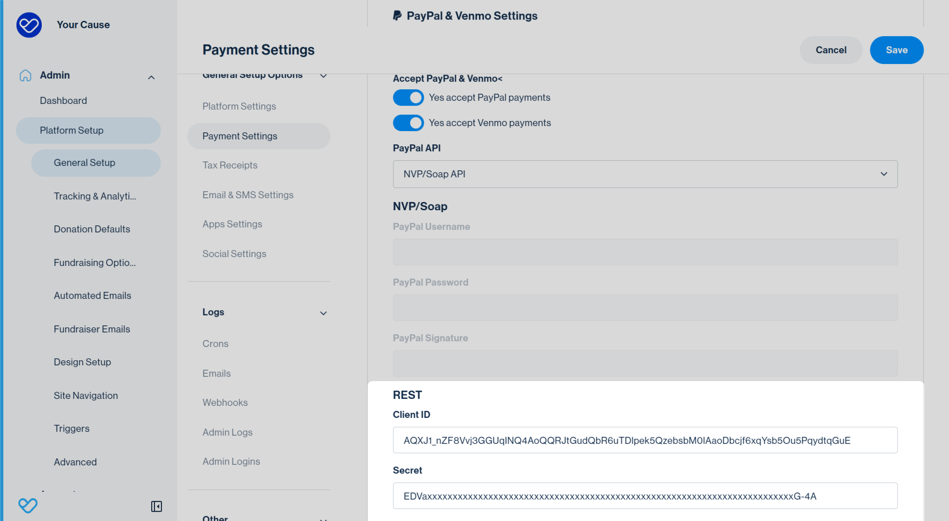Viewport: 949px width, 521px height.
Task: View Webhooks logs
Action: 225,403
